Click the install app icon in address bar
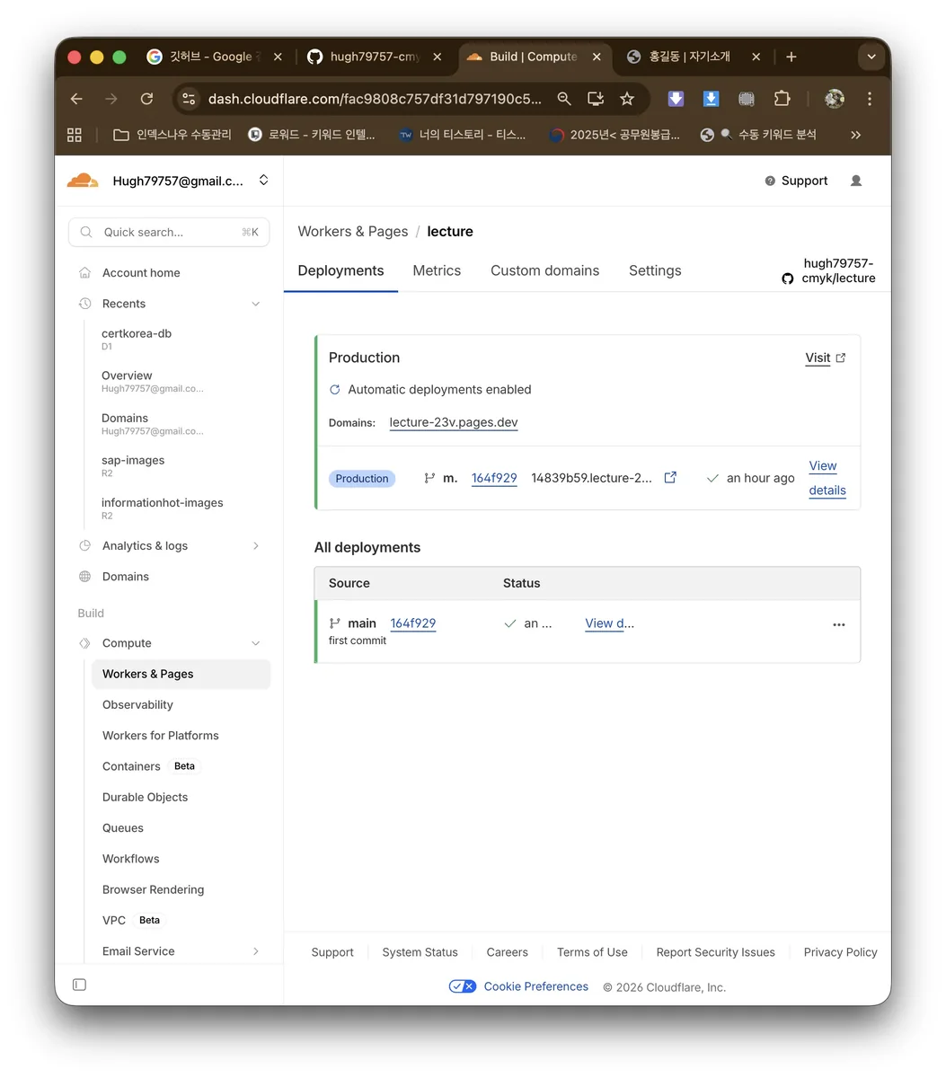 coord(595,99)
